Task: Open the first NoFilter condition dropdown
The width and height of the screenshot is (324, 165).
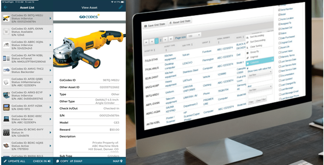Action: coord(260,72)
